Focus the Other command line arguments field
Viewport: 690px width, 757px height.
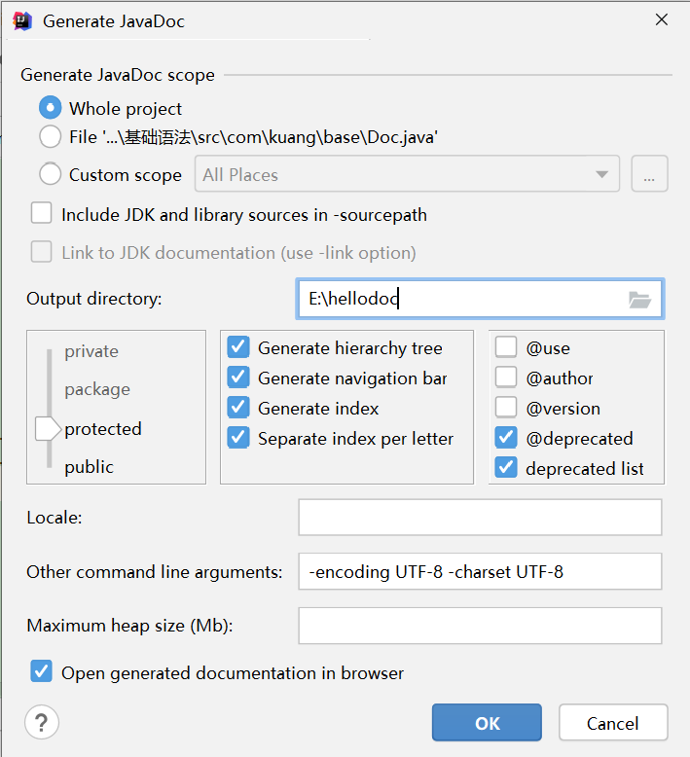coord(480,572)
